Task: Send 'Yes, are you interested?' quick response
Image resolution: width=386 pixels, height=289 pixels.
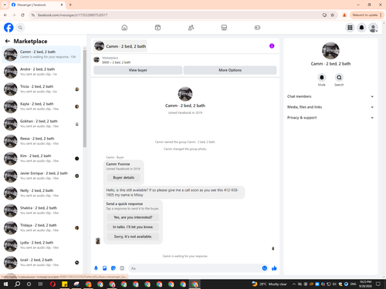Action: pos(133,217)
